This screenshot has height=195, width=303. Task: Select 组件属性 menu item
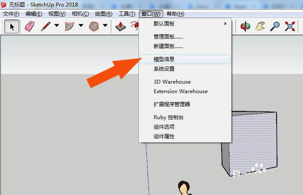[185, 136]
